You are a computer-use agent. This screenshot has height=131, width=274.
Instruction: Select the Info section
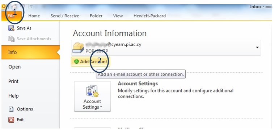click(x=30, y=52)
